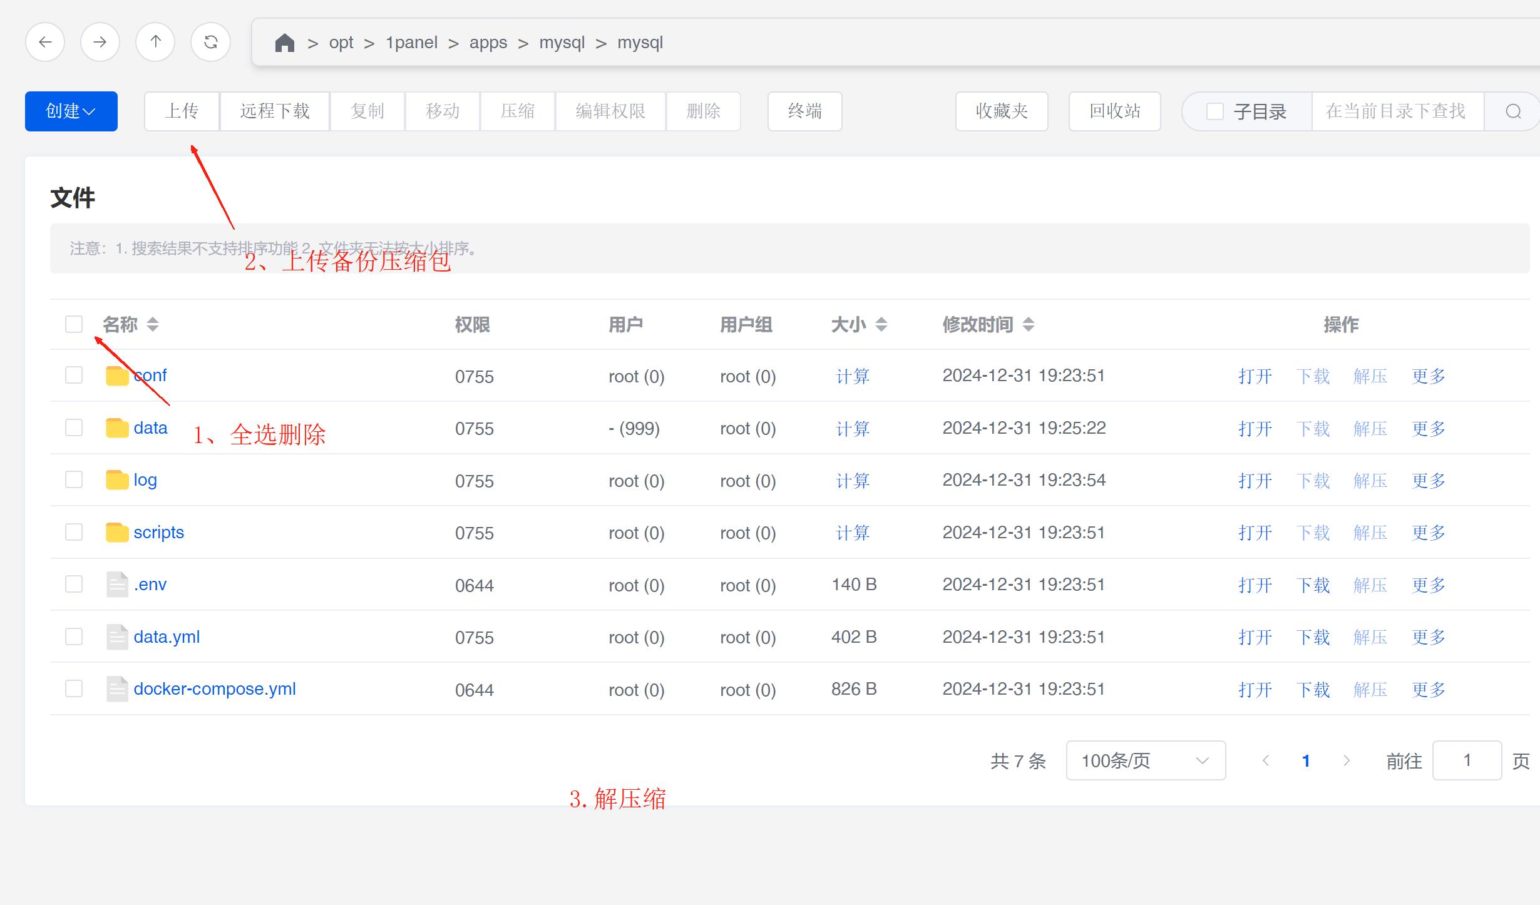Open 更多 menu for docker-compose.yml
Viewport: 1540px width, 905px height.
click(x=1428, y=689)
